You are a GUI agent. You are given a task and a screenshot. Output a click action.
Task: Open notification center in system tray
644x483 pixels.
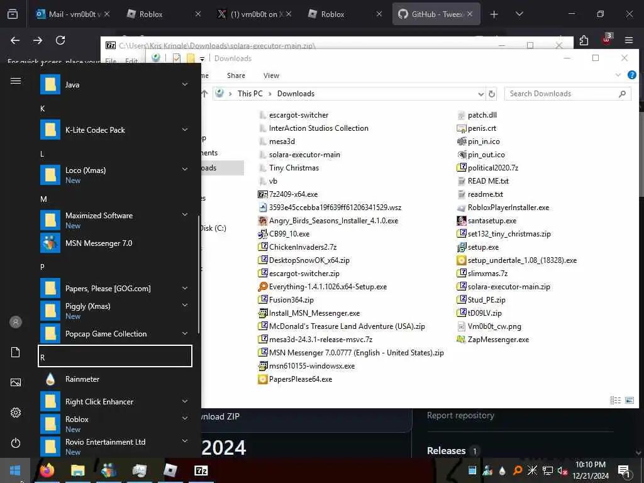624,470
